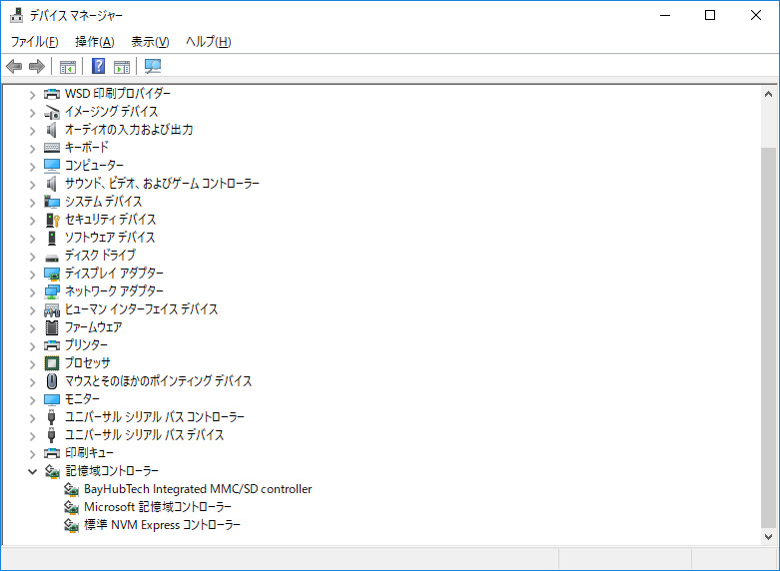The image size is (780, 571).
Task: Select Microsoft 記憶域コントローラー device
Action: tap(157, 507)
